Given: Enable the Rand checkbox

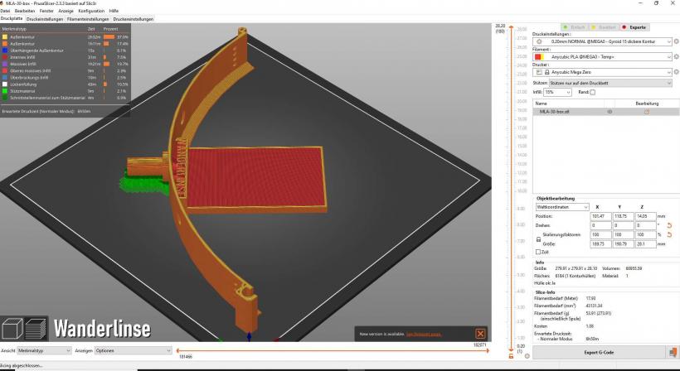Looking at the screenshot, I should tap(592, 92).
